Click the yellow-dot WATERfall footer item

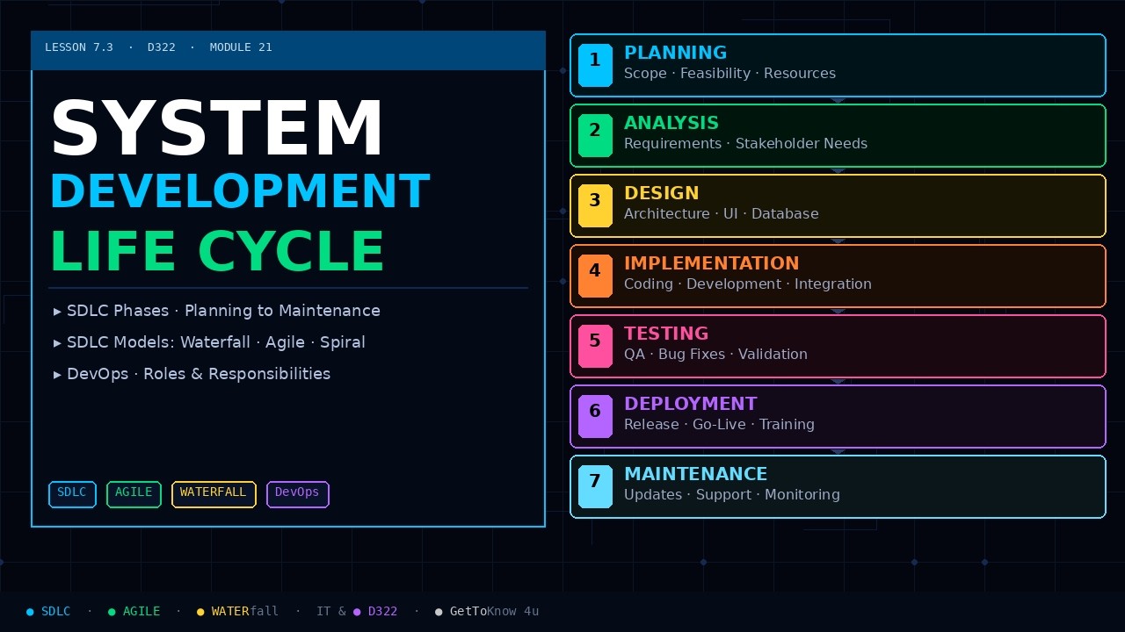237,612
